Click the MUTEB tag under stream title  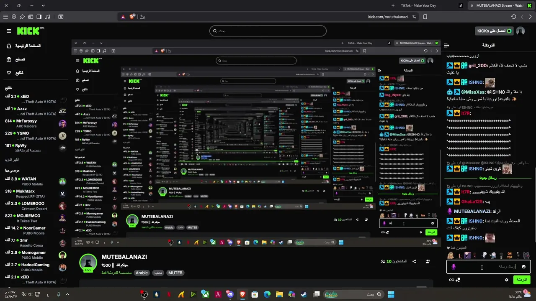(x=175, y=273)
